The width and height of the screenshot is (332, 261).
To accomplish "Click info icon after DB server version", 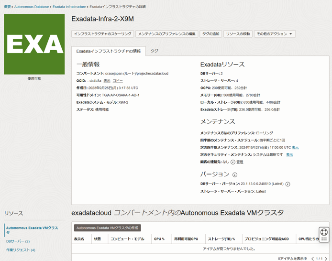I will (288, 184).
